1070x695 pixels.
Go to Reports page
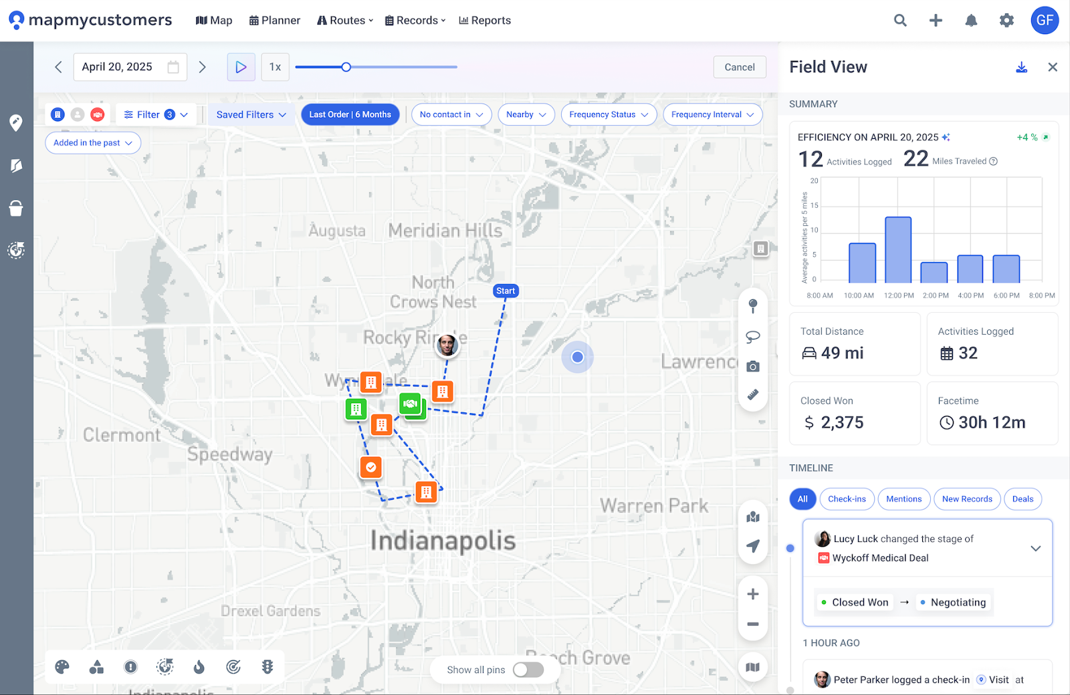pyautogui.click(x=485, y=21)
